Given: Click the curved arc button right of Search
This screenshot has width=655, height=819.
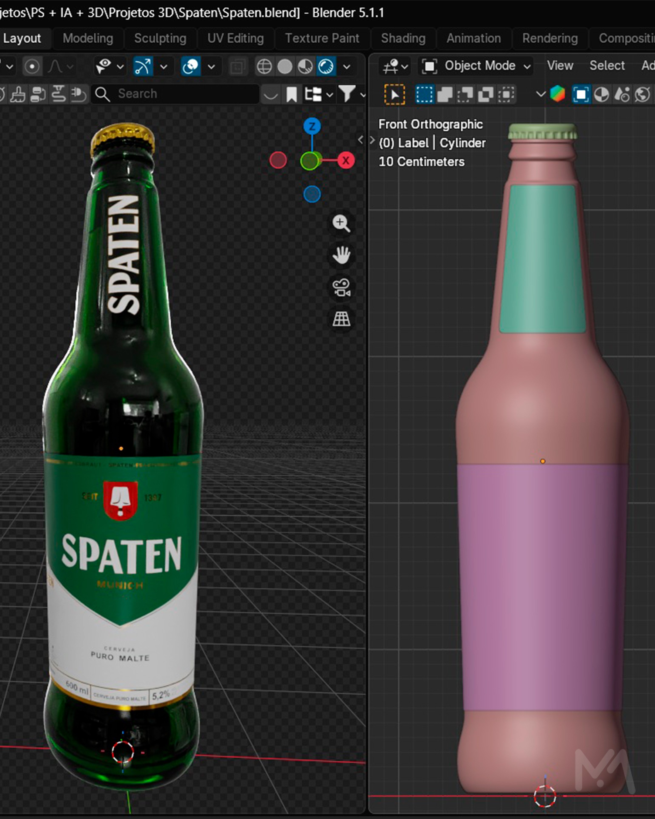Looking at the screenshot, I should [x=270, y=94].
